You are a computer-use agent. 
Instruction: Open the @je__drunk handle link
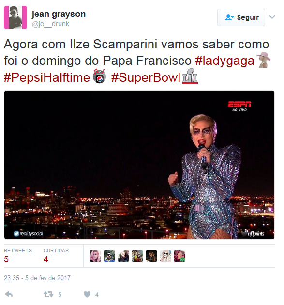(50, 24)
